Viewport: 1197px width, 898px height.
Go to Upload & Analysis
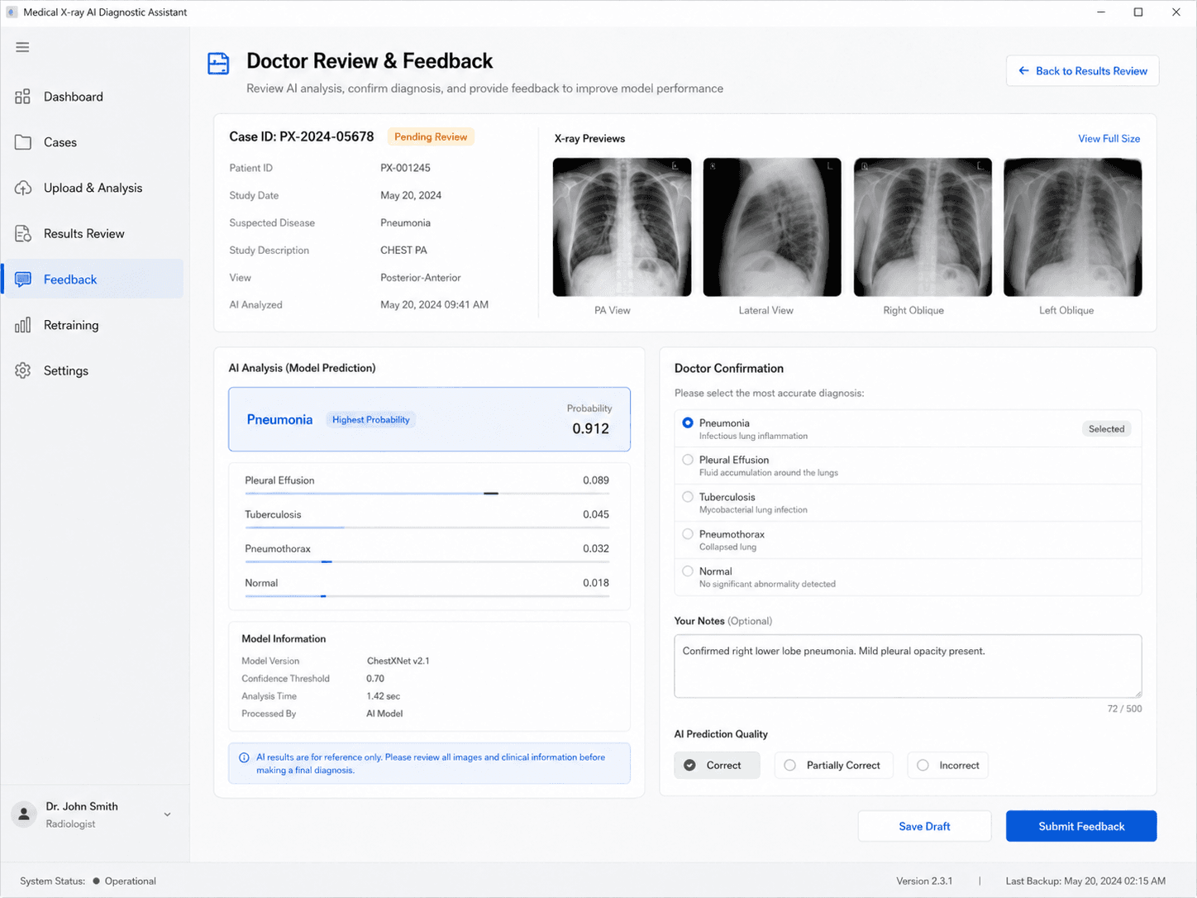pos(93,188)
